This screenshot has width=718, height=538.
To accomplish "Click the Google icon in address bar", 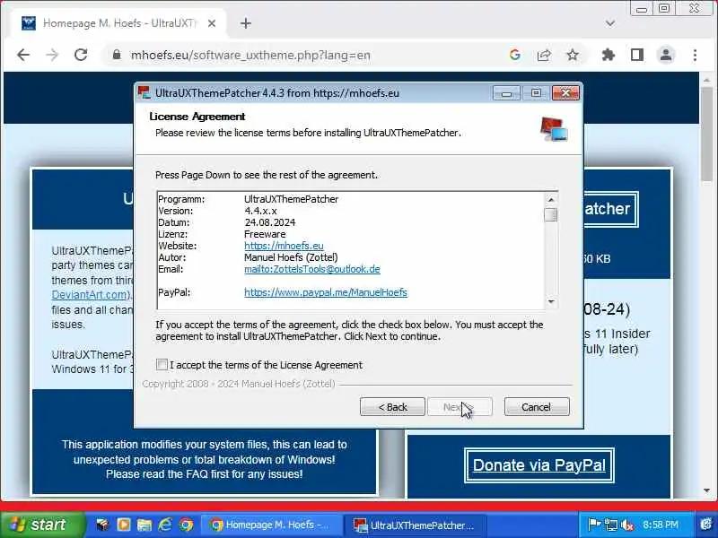I will tap(514, 55).
